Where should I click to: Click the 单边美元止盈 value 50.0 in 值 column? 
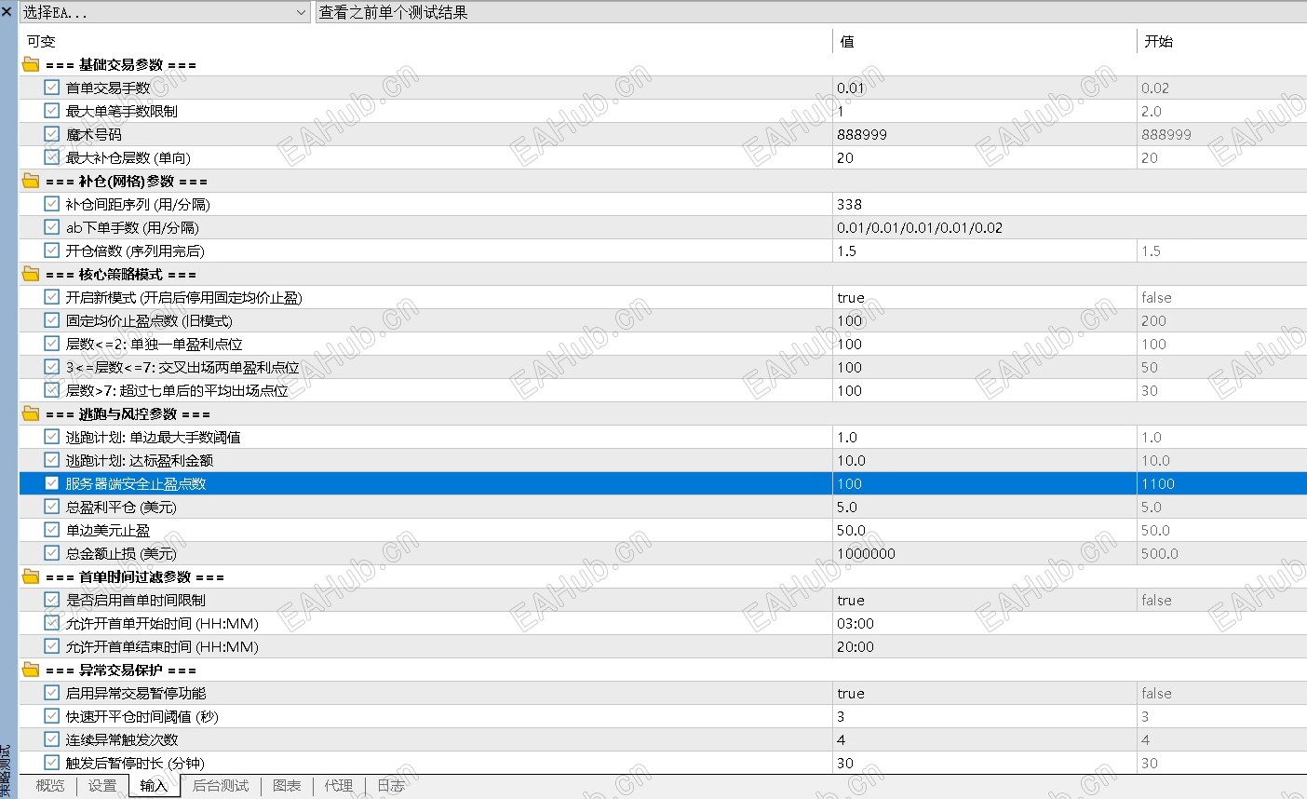[851, 530]
